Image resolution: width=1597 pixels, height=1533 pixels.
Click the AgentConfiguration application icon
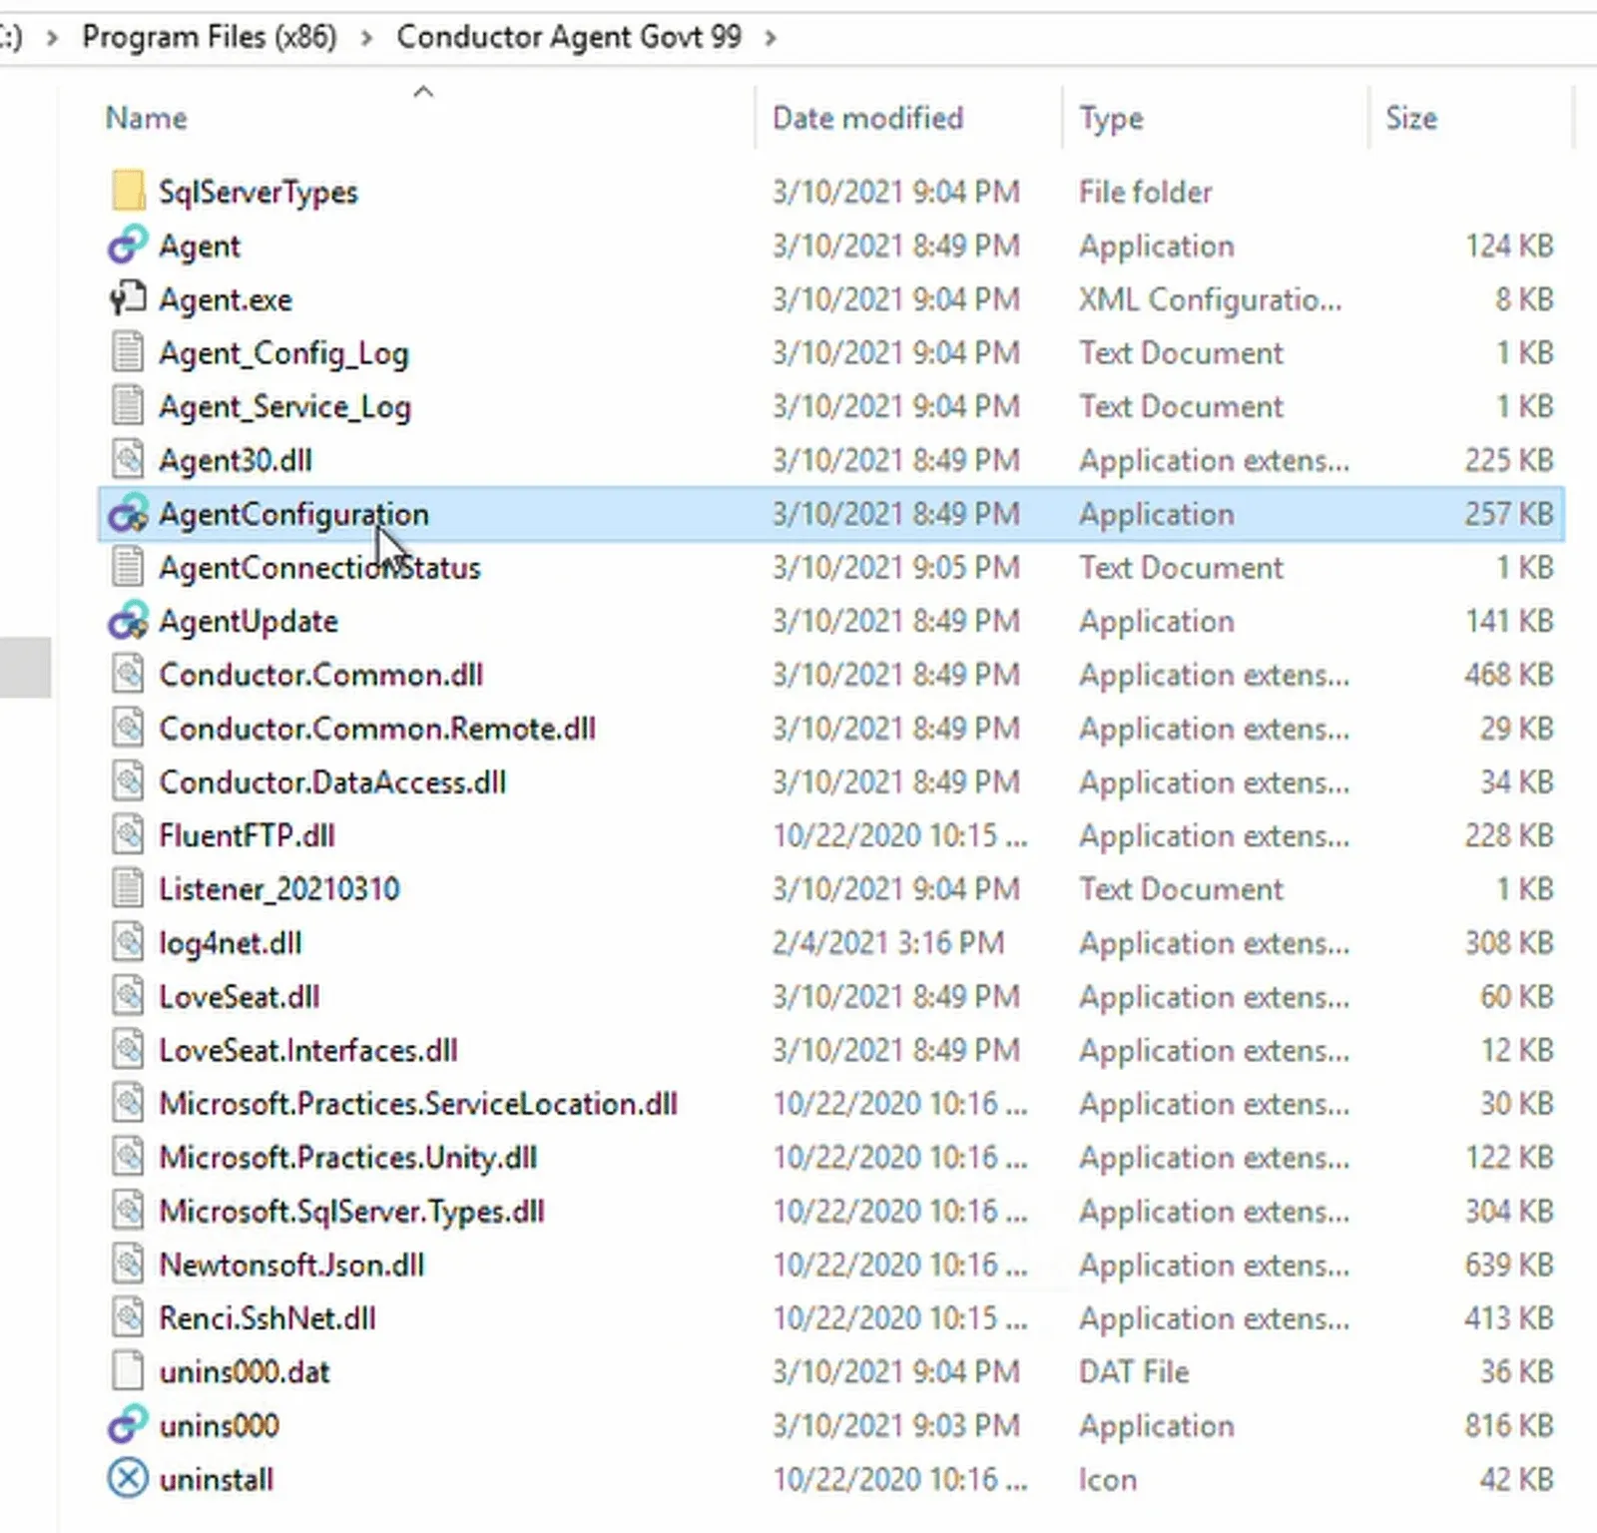click(128, 513)
